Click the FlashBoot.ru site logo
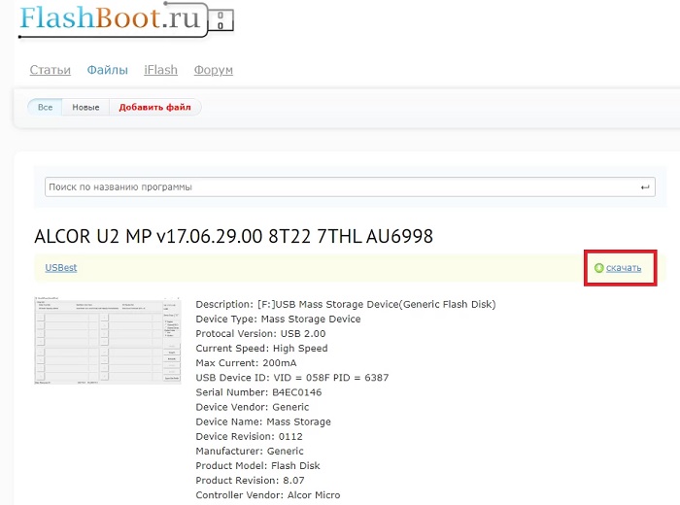Viewport: 680px width, 505px height. pyautogui.click(x=113, y=17)
